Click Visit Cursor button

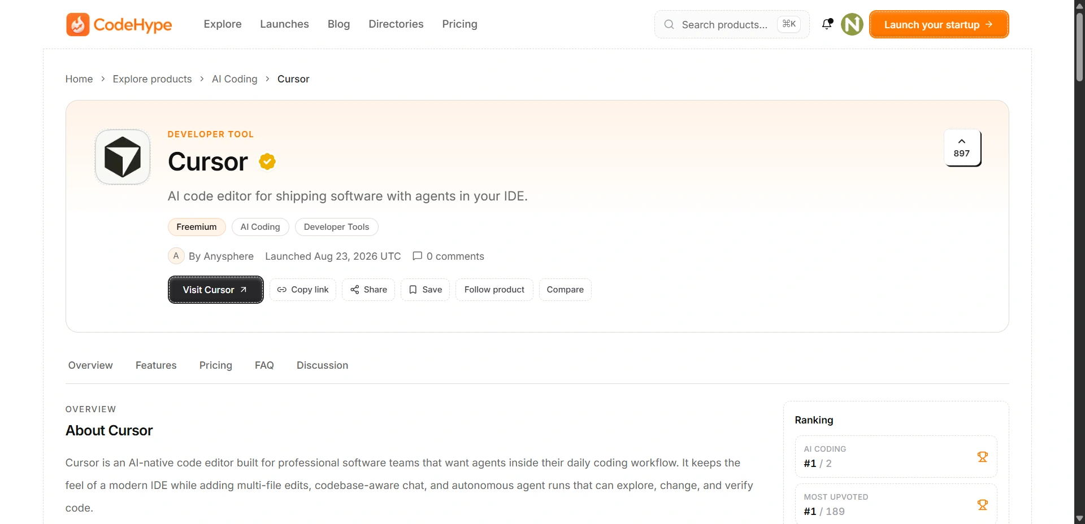point(216,290)
